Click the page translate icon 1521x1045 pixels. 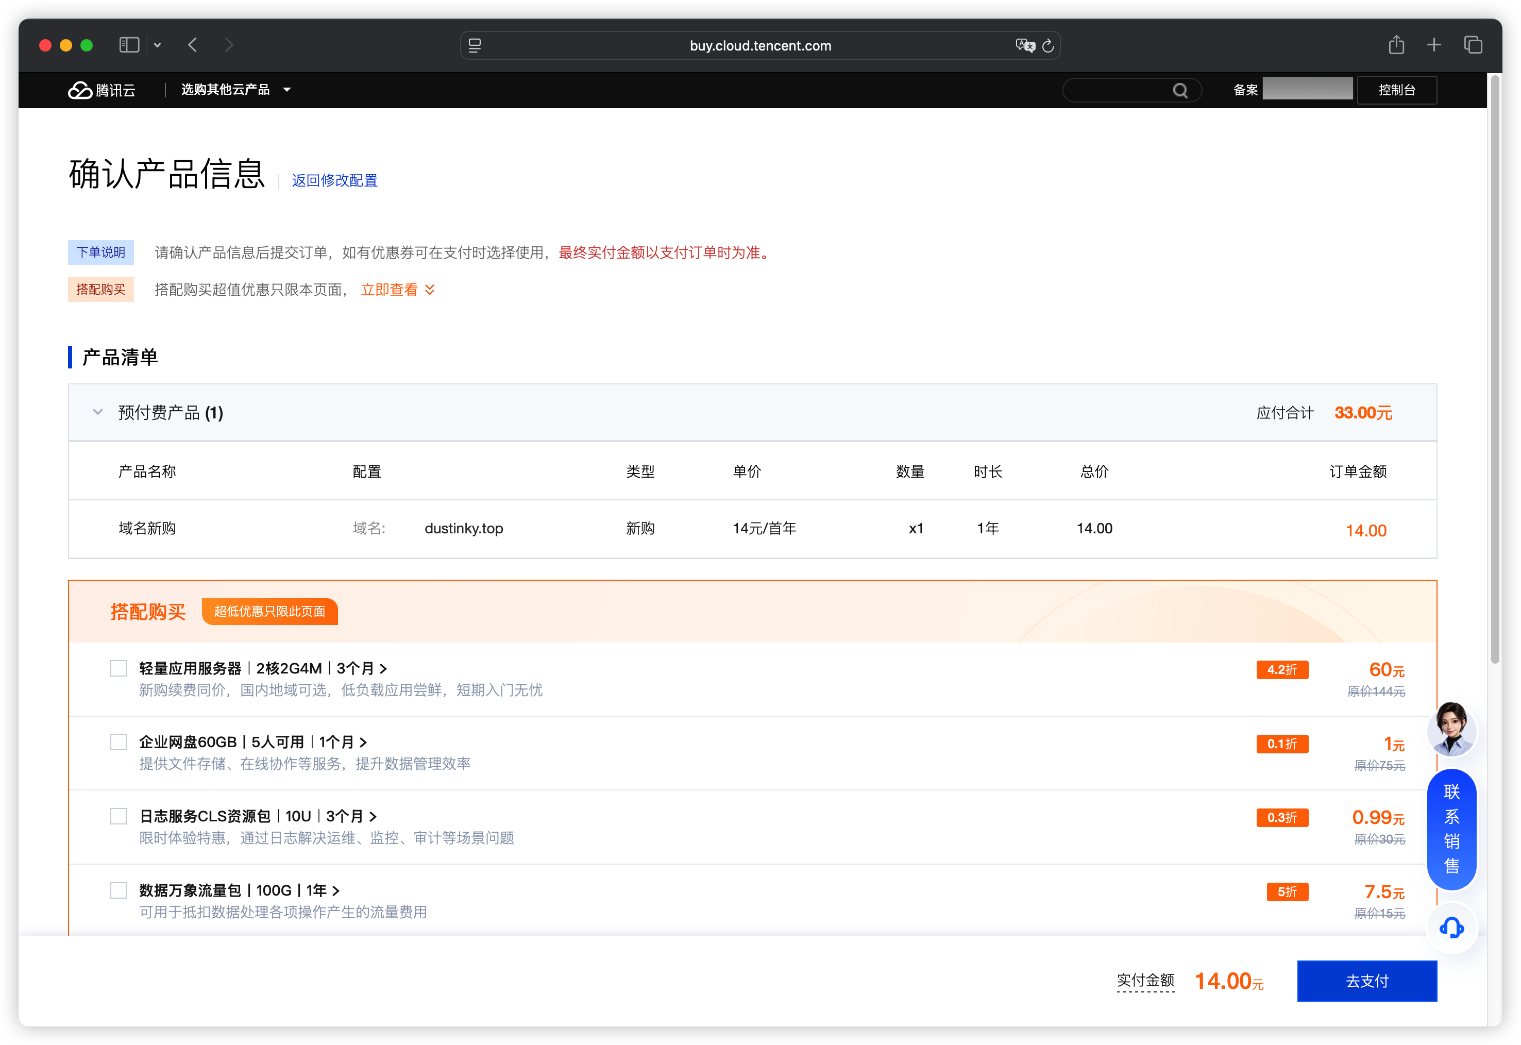pos(1025,45)
